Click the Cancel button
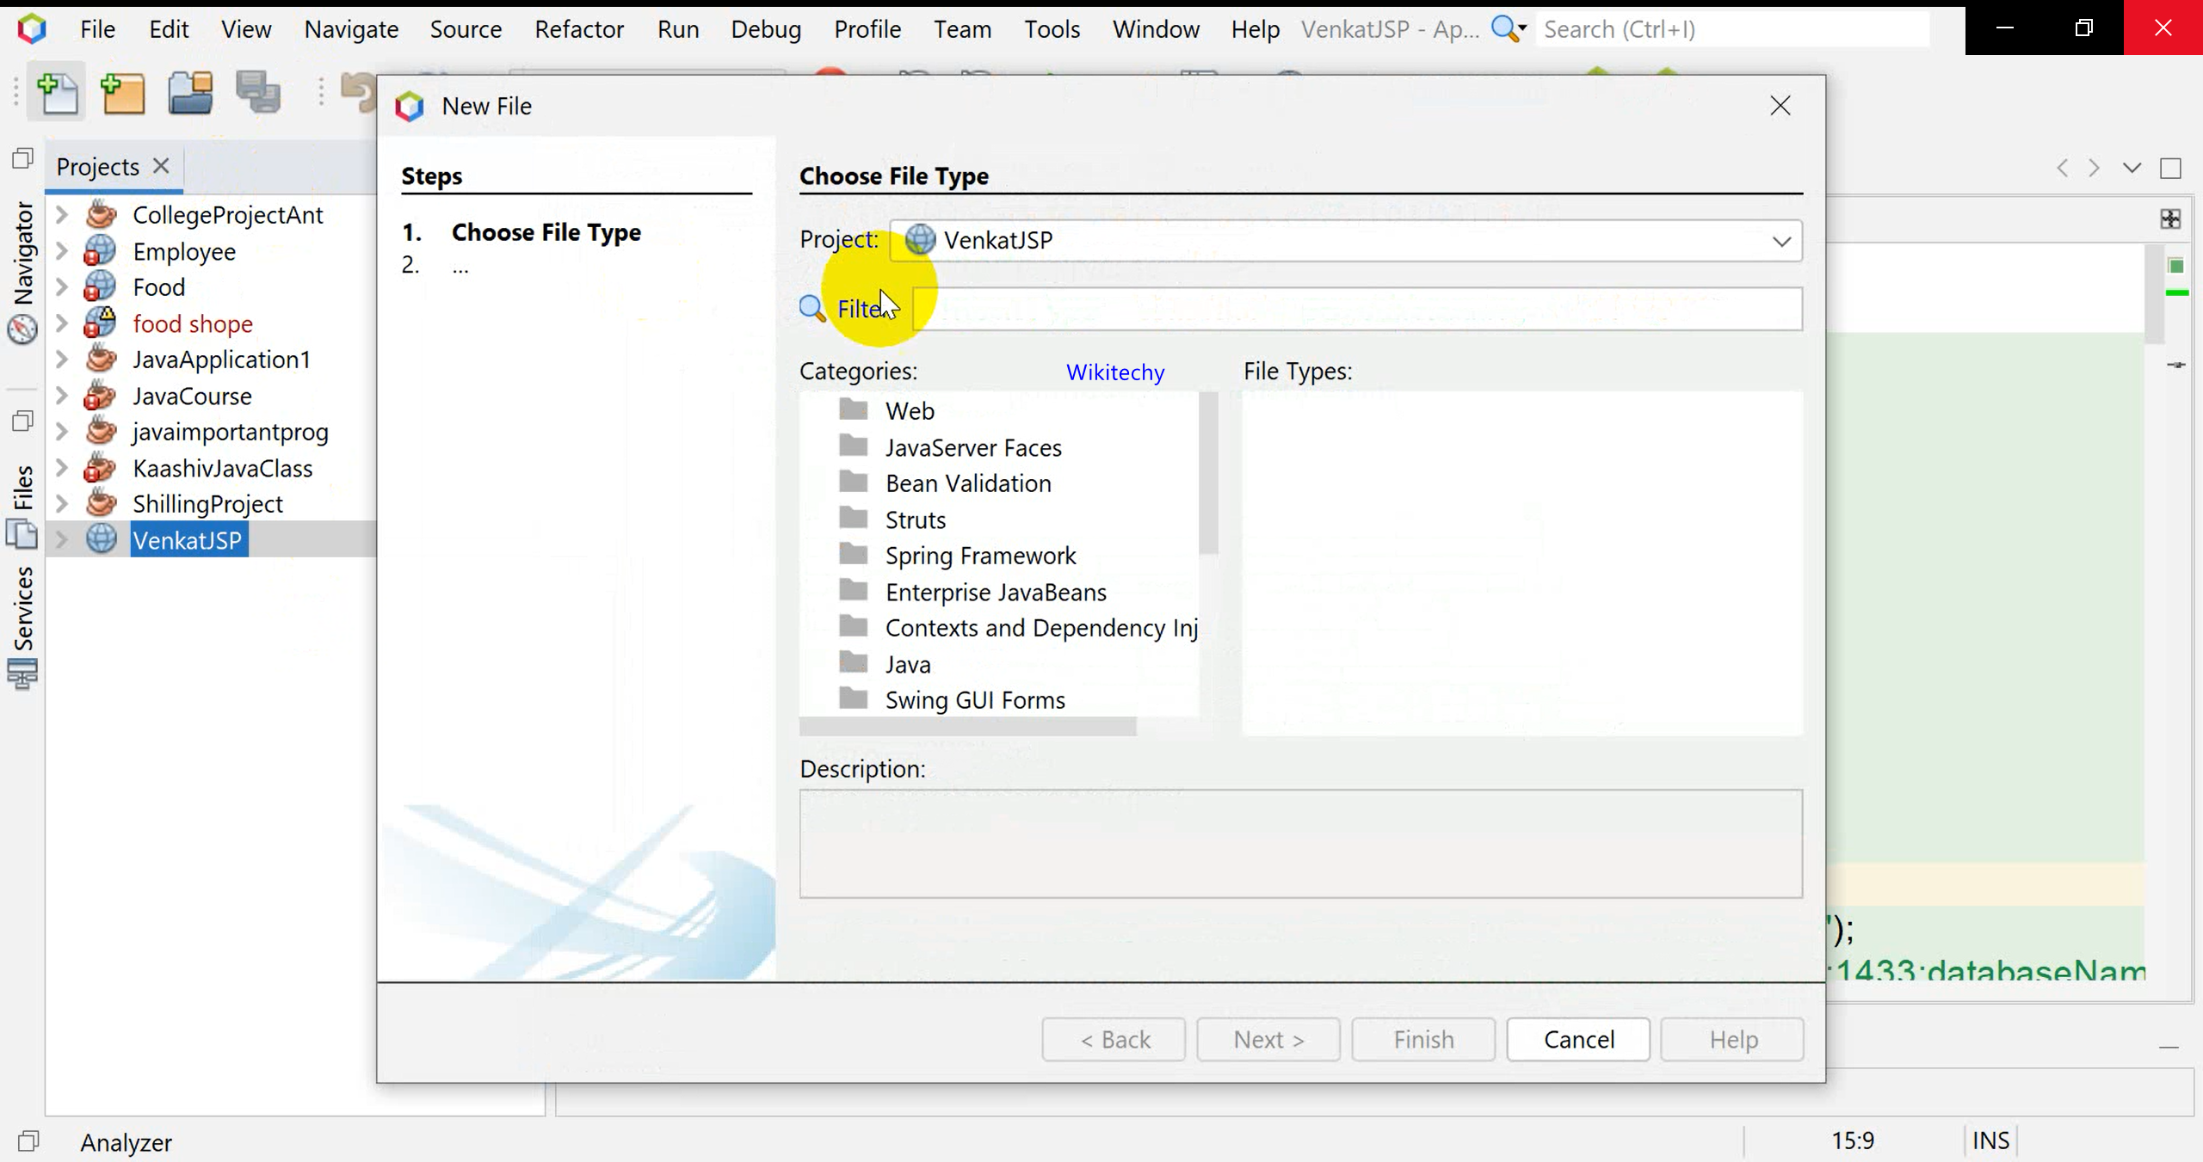This screenshot has width=2203, height=1162. pos(1577,1039)
